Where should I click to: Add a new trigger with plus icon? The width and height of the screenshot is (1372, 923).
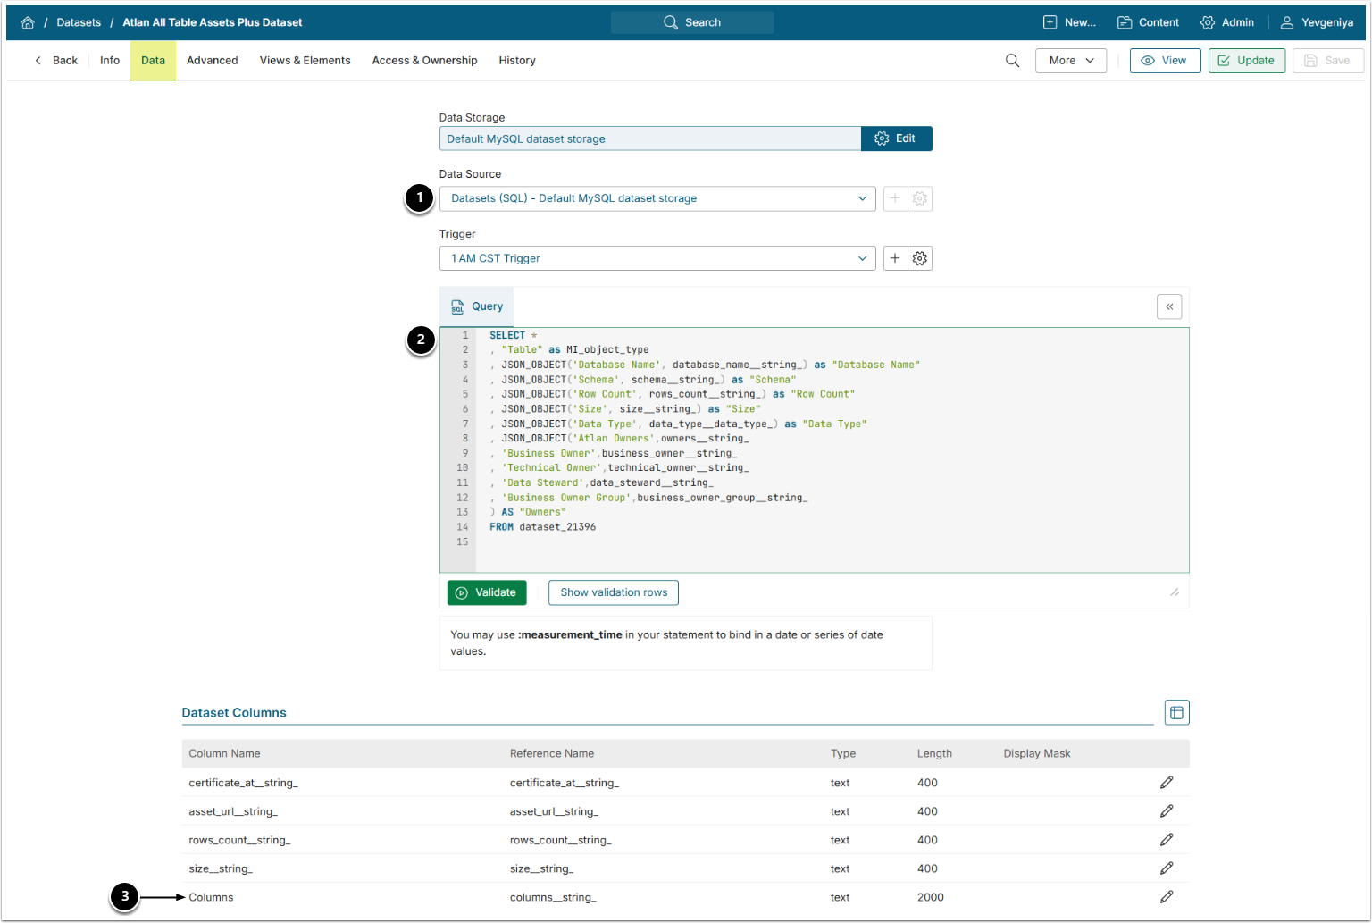895,258
